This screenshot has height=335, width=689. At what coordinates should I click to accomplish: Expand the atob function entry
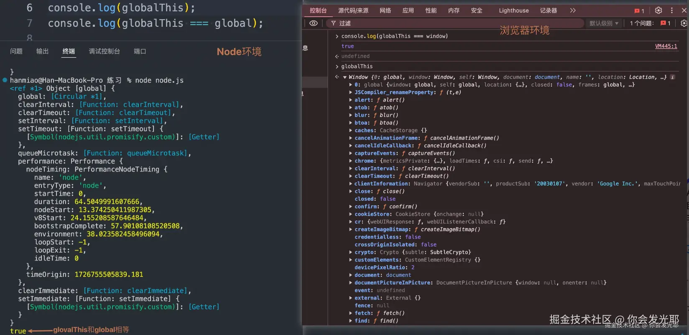(x=351, y=107)
